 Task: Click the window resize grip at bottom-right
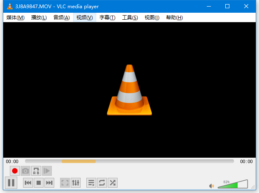pyautogui.click(x=253, y=187)
